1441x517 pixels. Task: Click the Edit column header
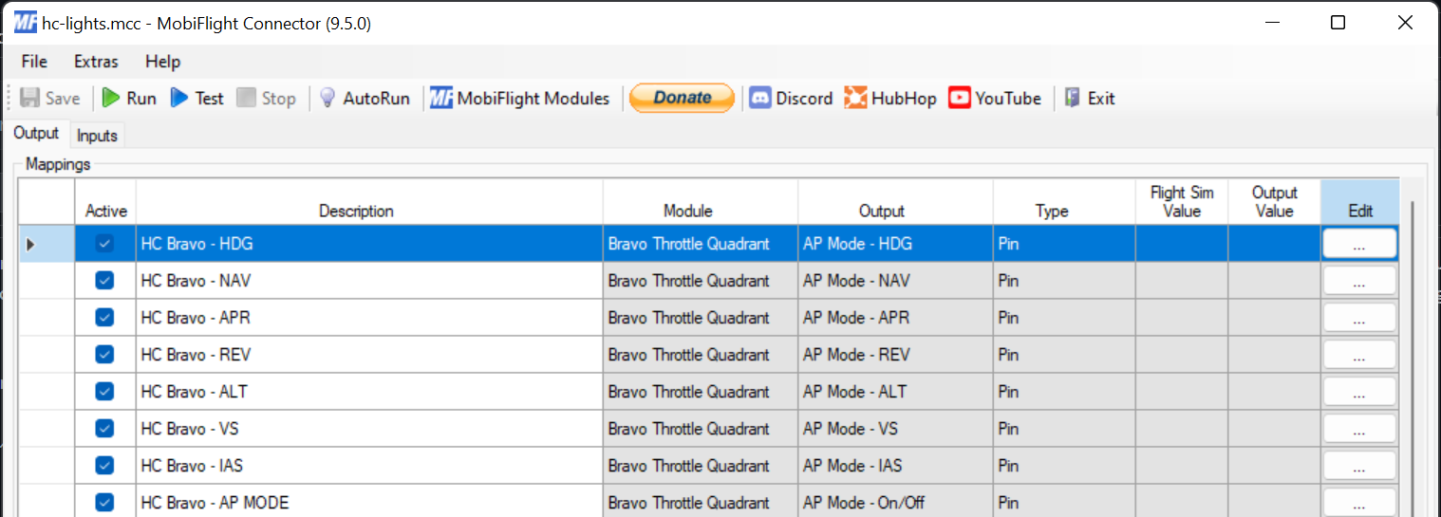point(1360,202)
